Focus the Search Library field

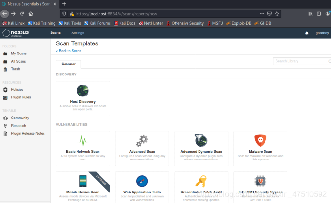point(301,61)
